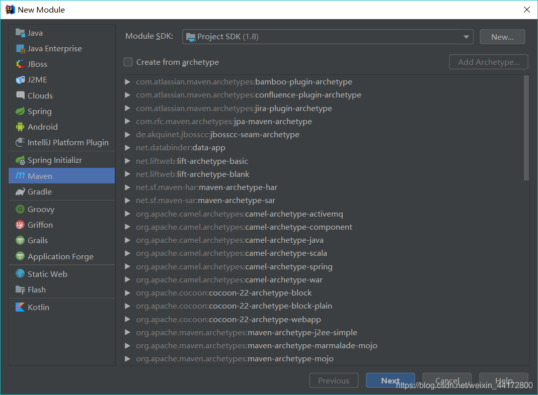Expand confluence-plugin-archetype entry

click(128, 95)
